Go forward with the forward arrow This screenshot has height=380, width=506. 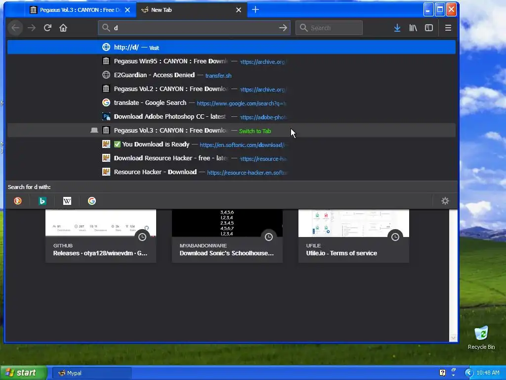(x=32, y=28)
